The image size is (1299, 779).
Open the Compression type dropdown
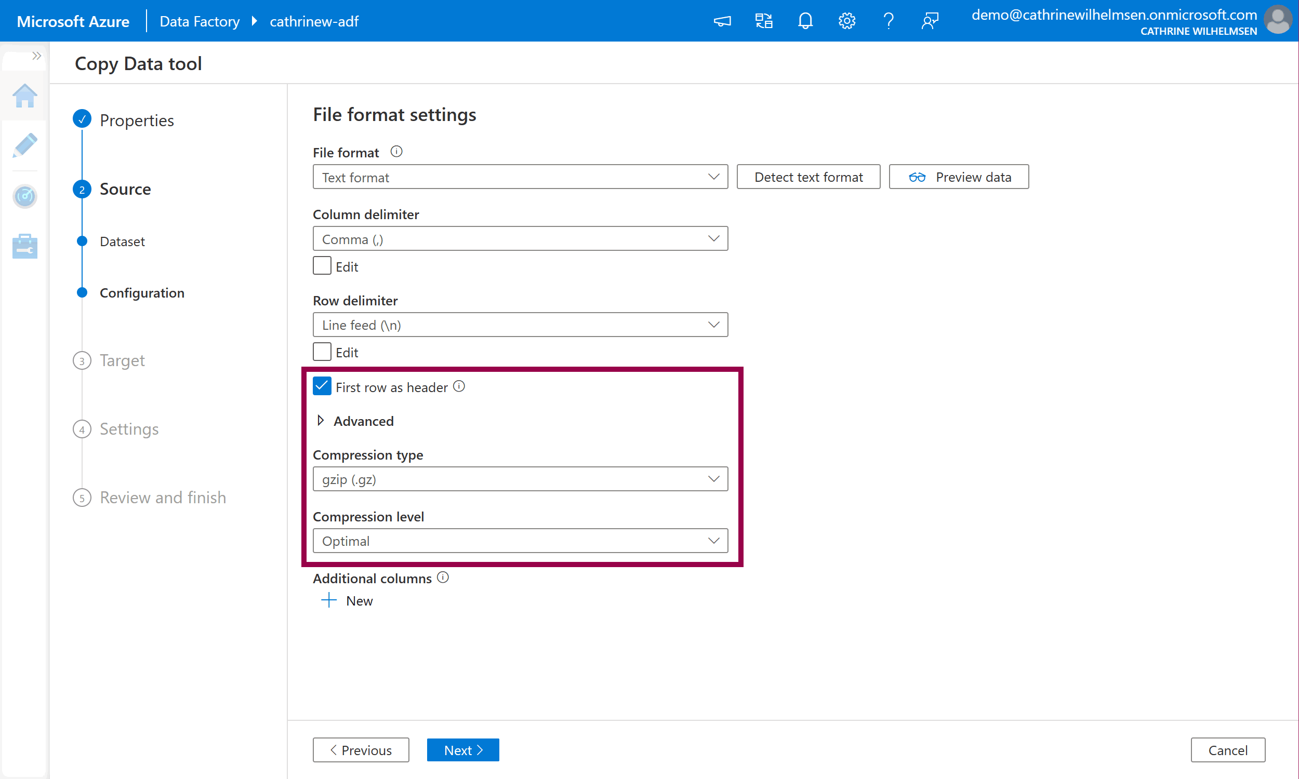pyautogui.click(x=520, y=479)
